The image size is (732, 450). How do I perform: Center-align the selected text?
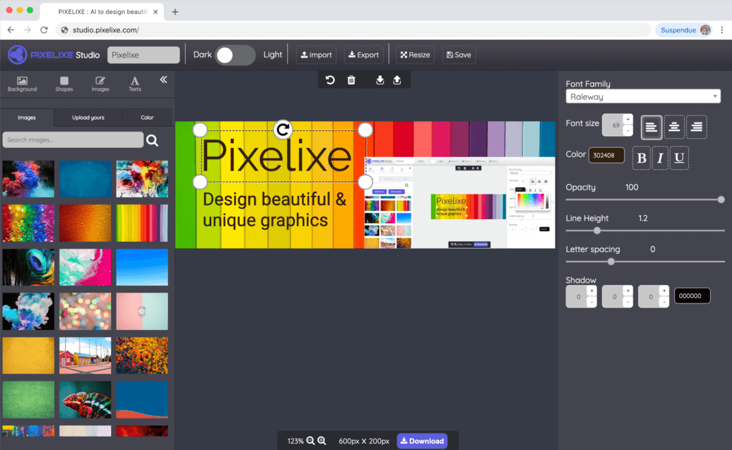point(674,127)
